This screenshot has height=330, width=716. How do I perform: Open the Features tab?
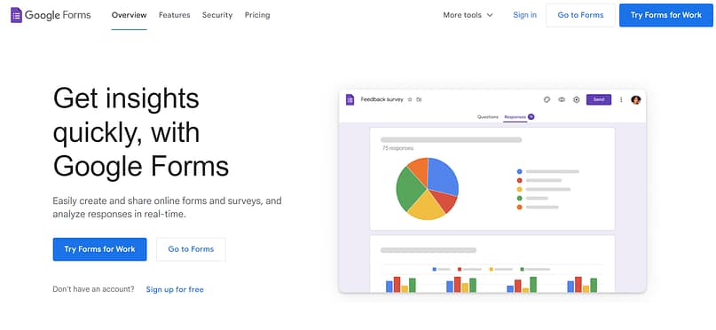(x=175, y=15)
